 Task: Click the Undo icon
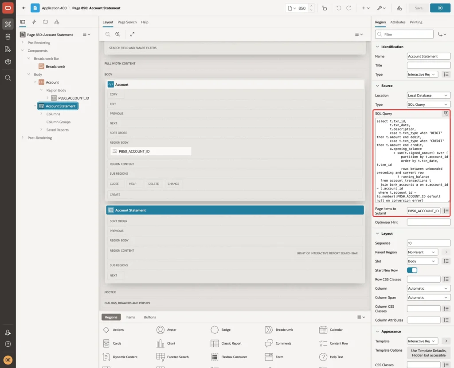coord(338,8)
